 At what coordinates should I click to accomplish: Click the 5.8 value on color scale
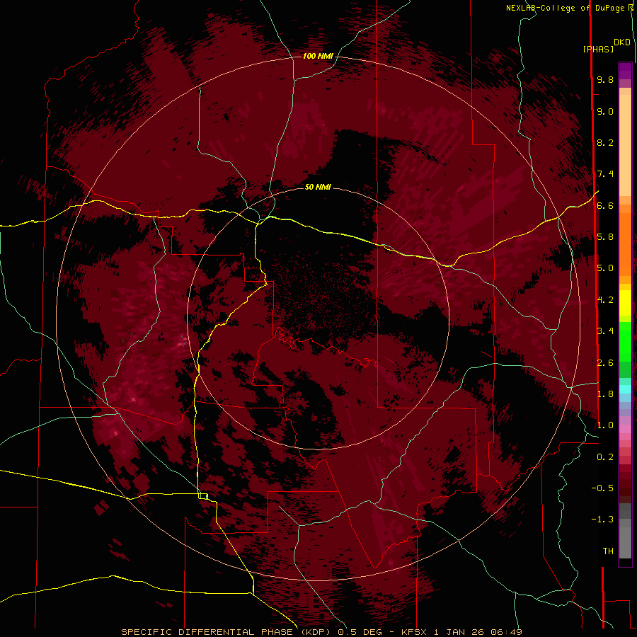[x=605, y=237]
